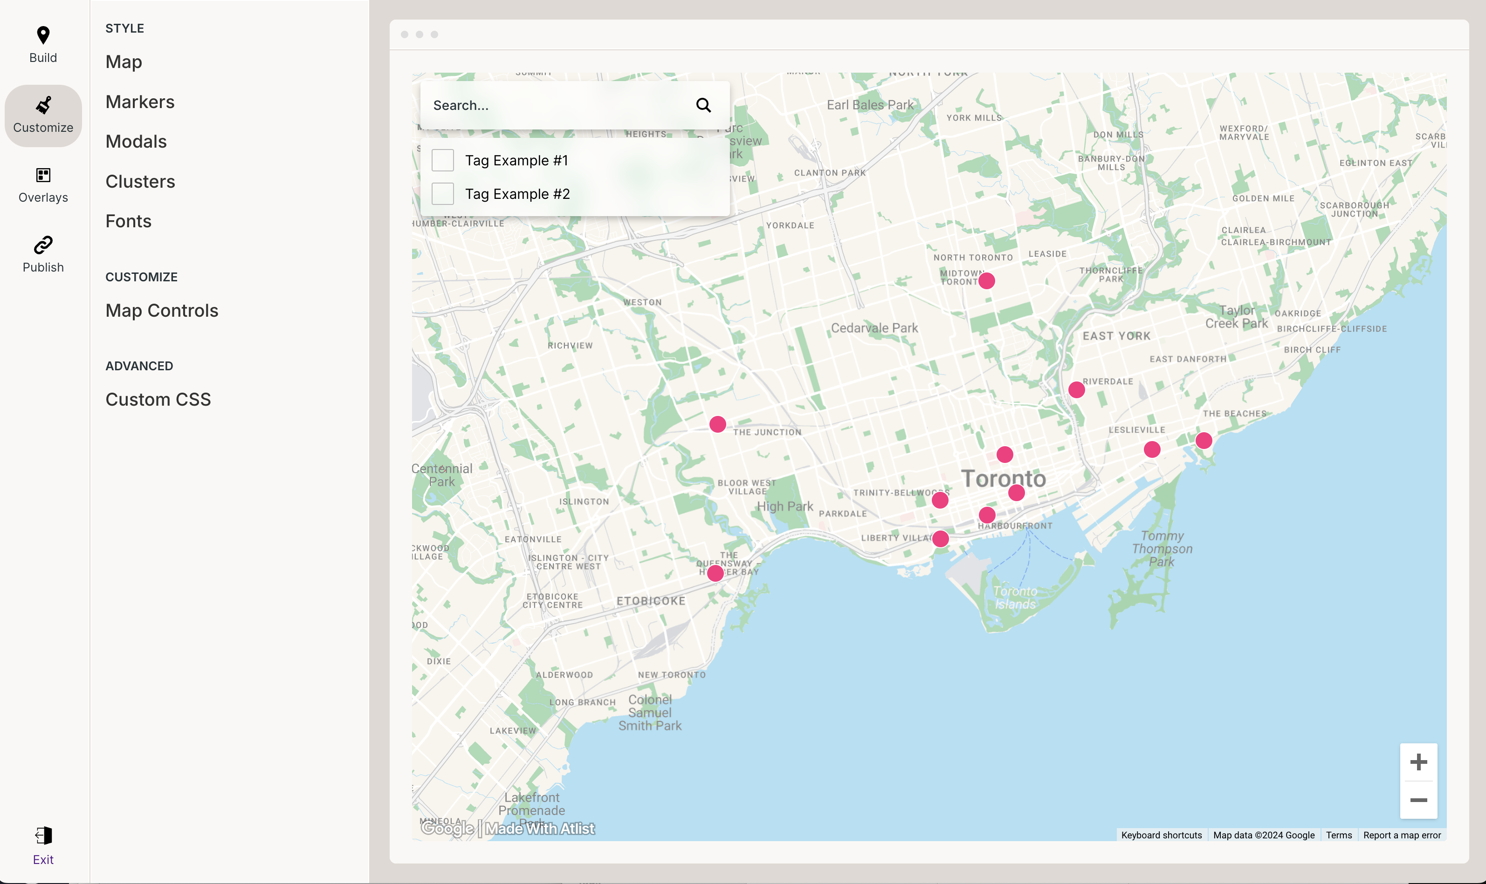Click the Publish link icon
The width and height of the screenshot is (1486, 884).
click(43, 245)
